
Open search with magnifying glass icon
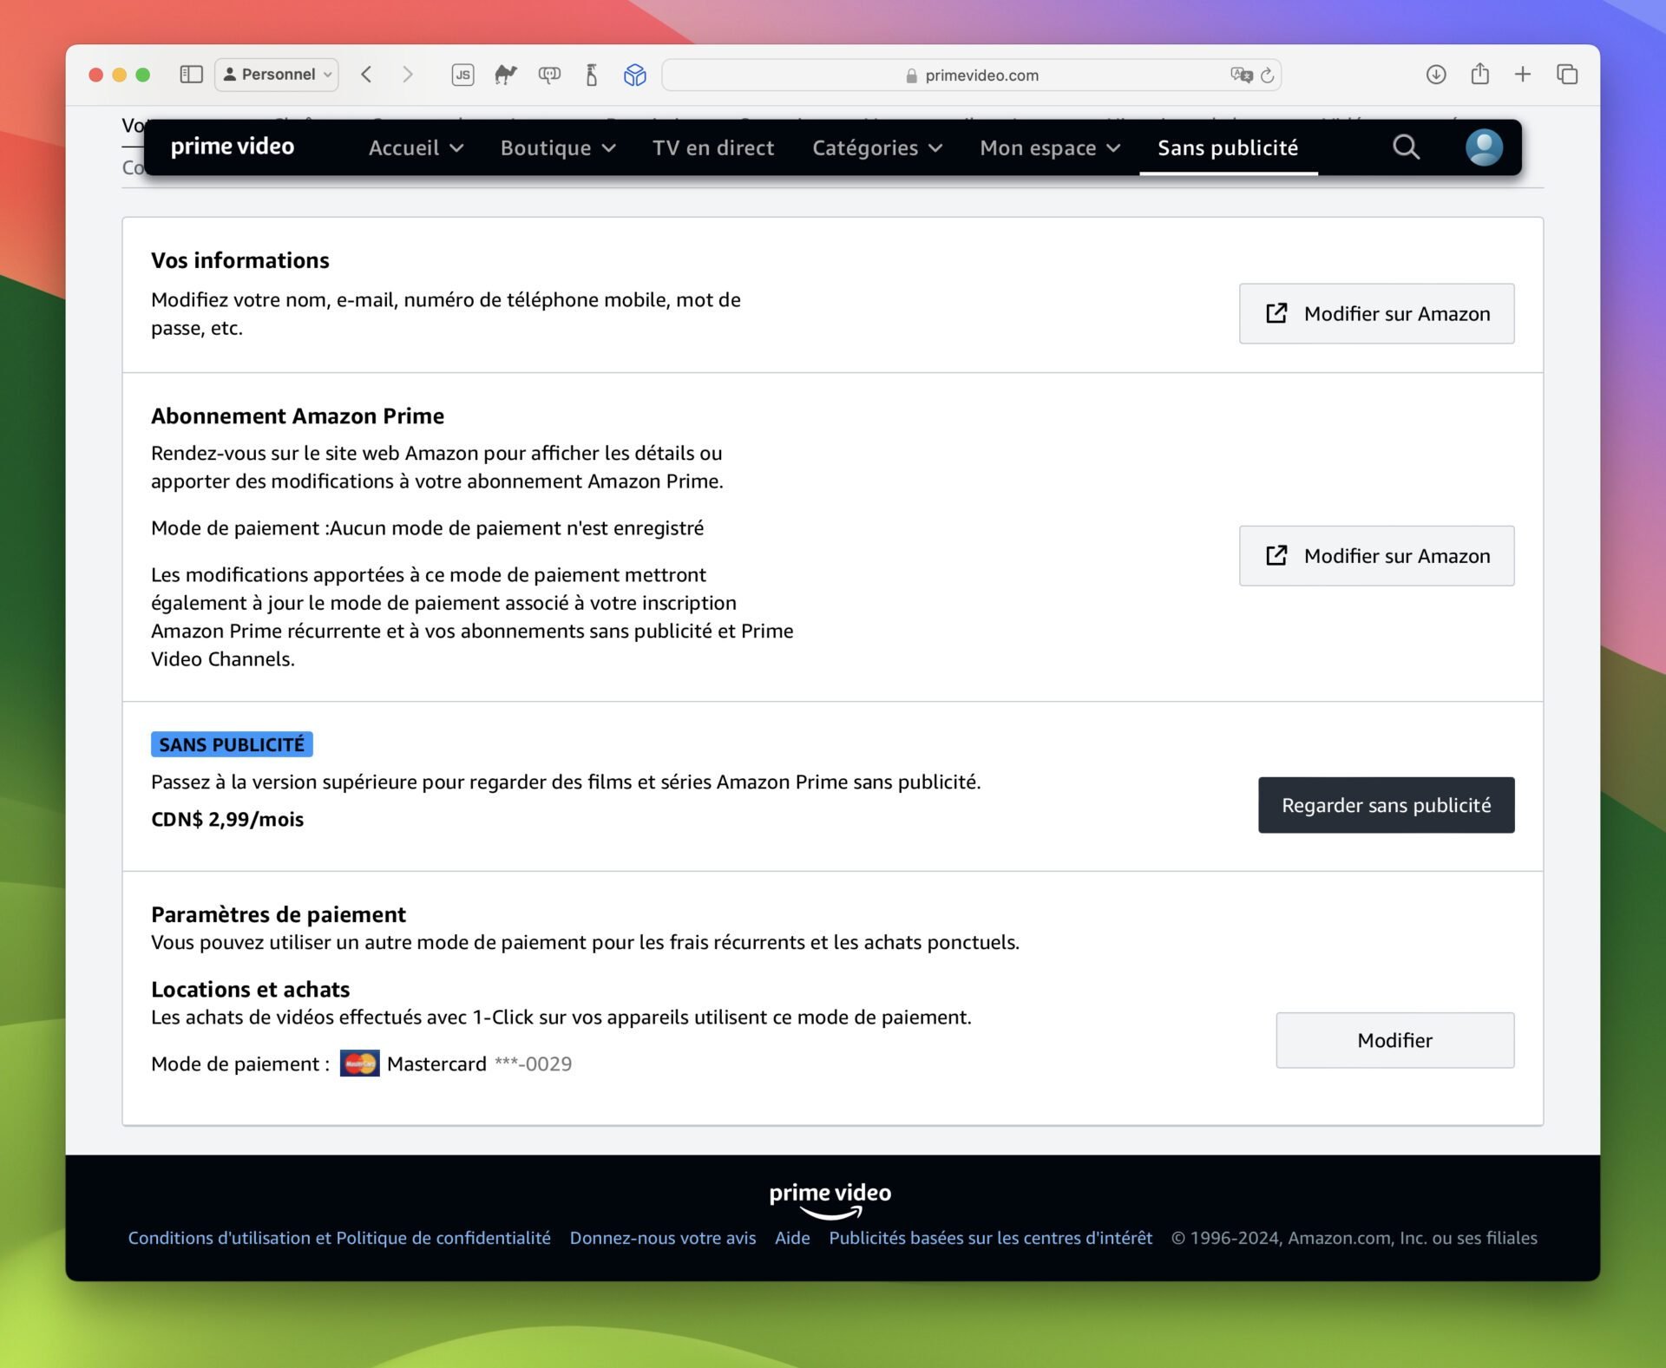pyautogui.click(x=1407, y=147)
